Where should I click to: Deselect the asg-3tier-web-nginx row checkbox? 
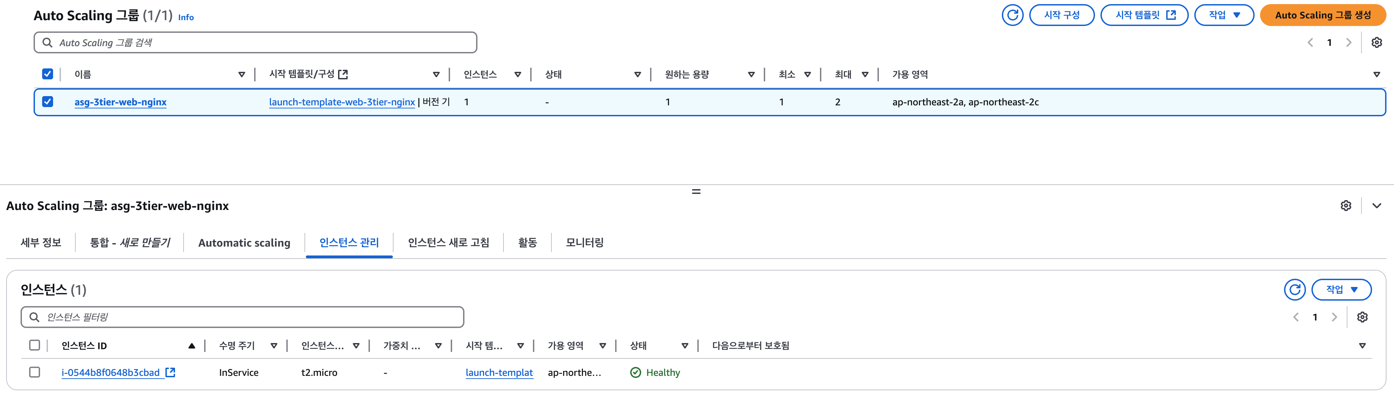[48, 102]
